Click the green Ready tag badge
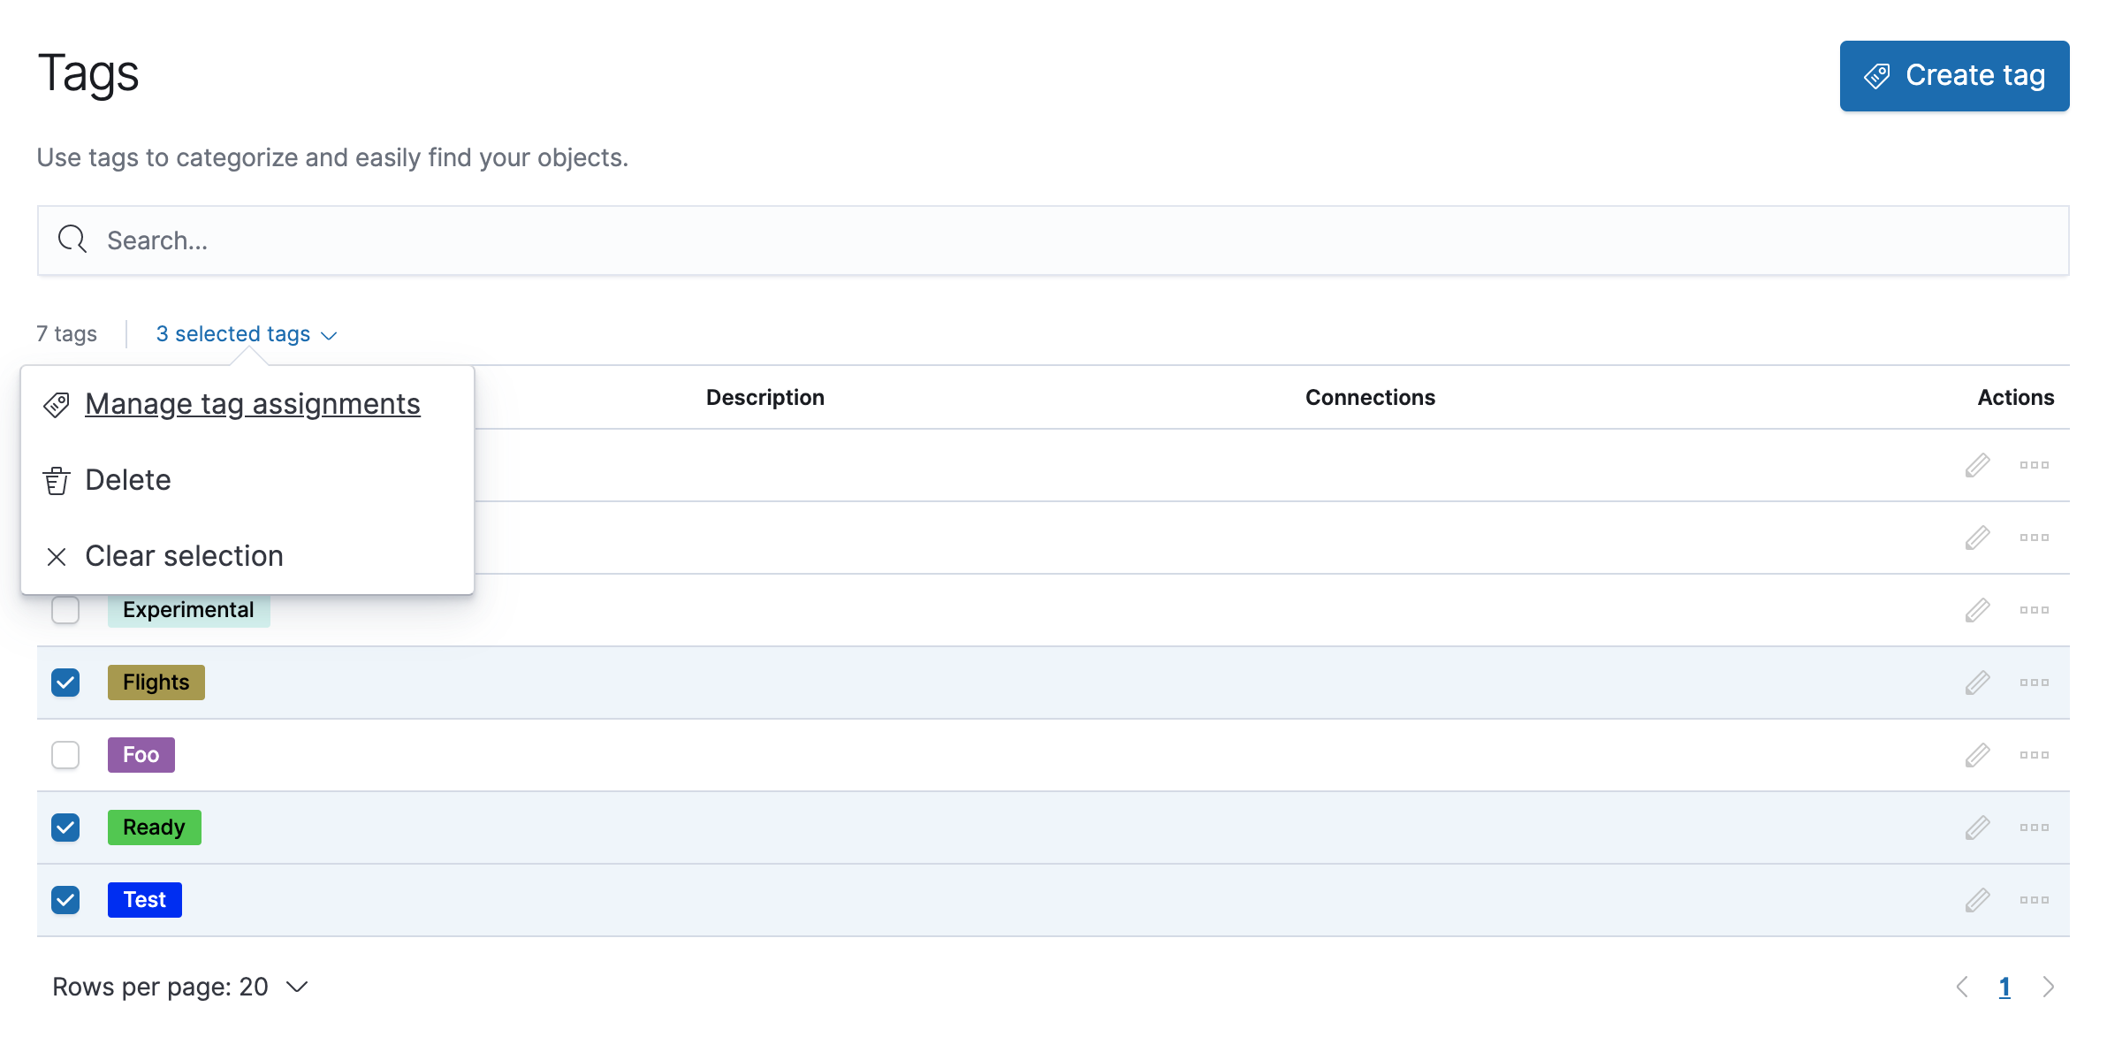Viewport: 2107px width, 1045px height. 154,827
